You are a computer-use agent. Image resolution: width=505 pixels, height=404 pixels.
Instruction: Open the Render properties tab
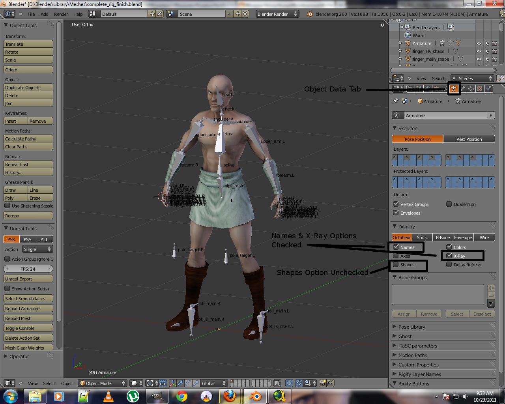(410, 89)
